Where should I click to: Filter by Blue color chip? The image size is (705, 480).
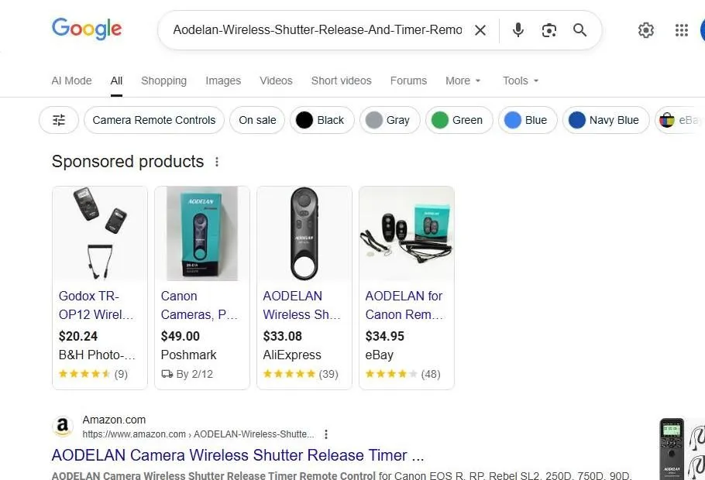pos(528,120)
